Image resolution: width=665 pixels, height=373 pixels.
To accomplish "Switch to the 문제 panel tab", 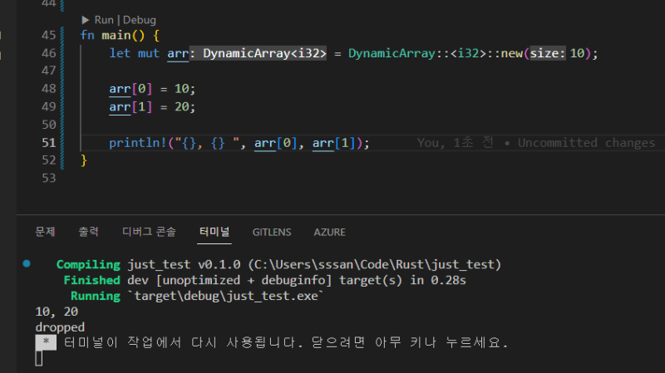I will point(45,232).
